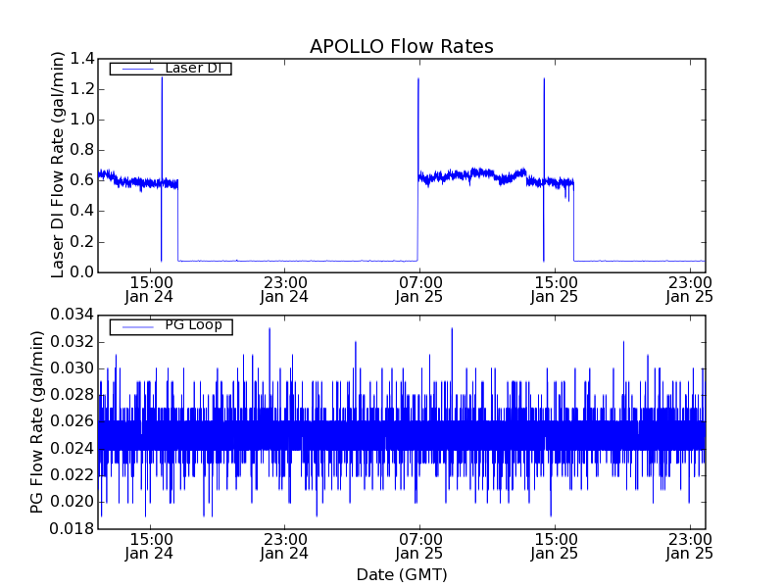The height and width of the screenshot is (588, 784).
Task: Click the blue line sample in PG Loop legend
Action: coord(136,326)
